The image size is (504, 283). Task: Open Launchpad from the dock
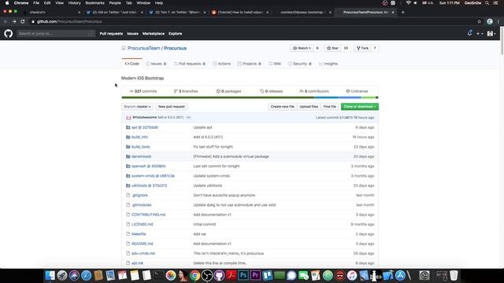[62, 275]
